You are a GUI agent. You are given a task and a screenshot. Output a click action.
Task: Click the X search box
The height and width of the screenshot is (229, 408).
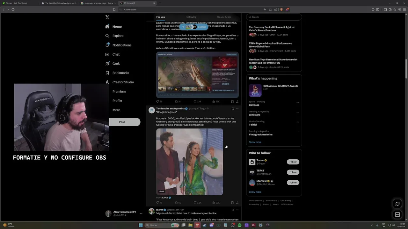[274, 17]
